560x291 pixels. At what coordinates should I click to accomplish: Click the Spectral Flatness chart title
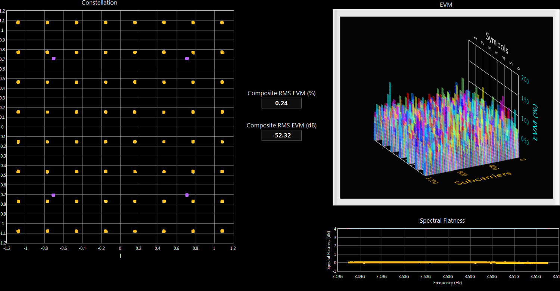click(442, 220)
